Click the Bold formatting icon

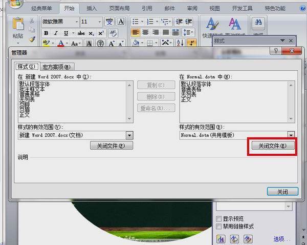[x=46, y=33]
